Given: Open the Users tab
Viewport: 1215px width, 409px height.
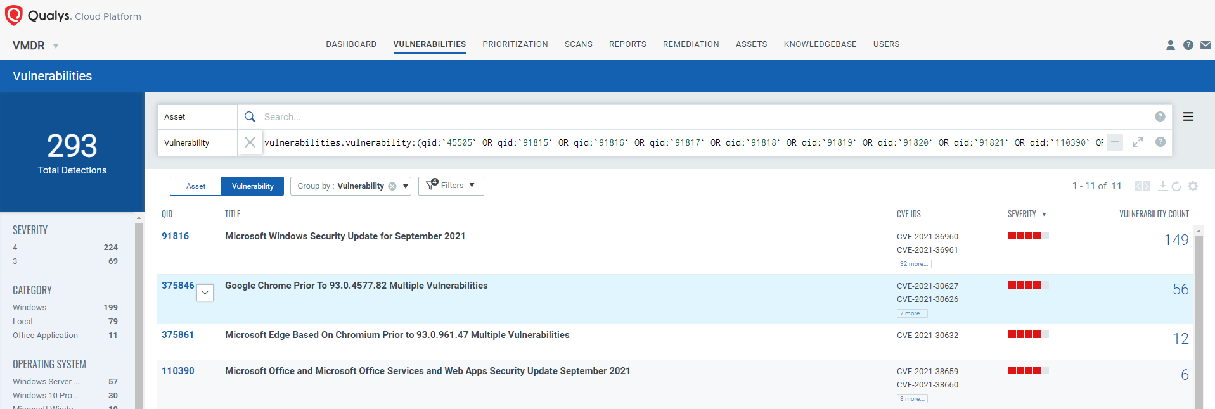Looking at the screenshot, I should click(886, 44).
